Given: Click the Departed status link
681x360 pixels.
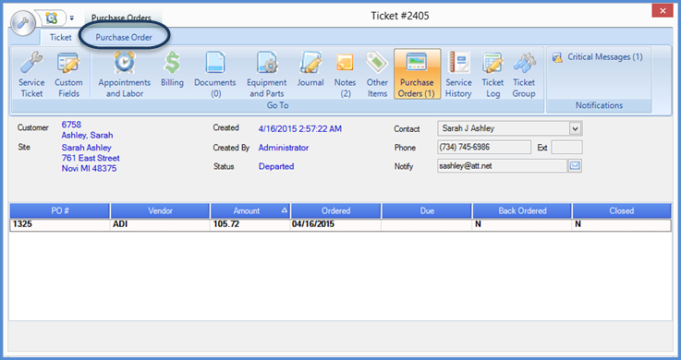Looking at the screenshot, I should (276, 166).
